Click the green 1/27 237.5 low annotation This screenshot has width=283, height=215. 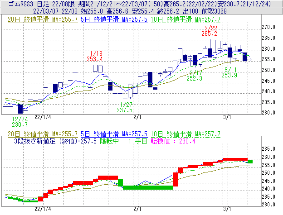pos(125,107)
